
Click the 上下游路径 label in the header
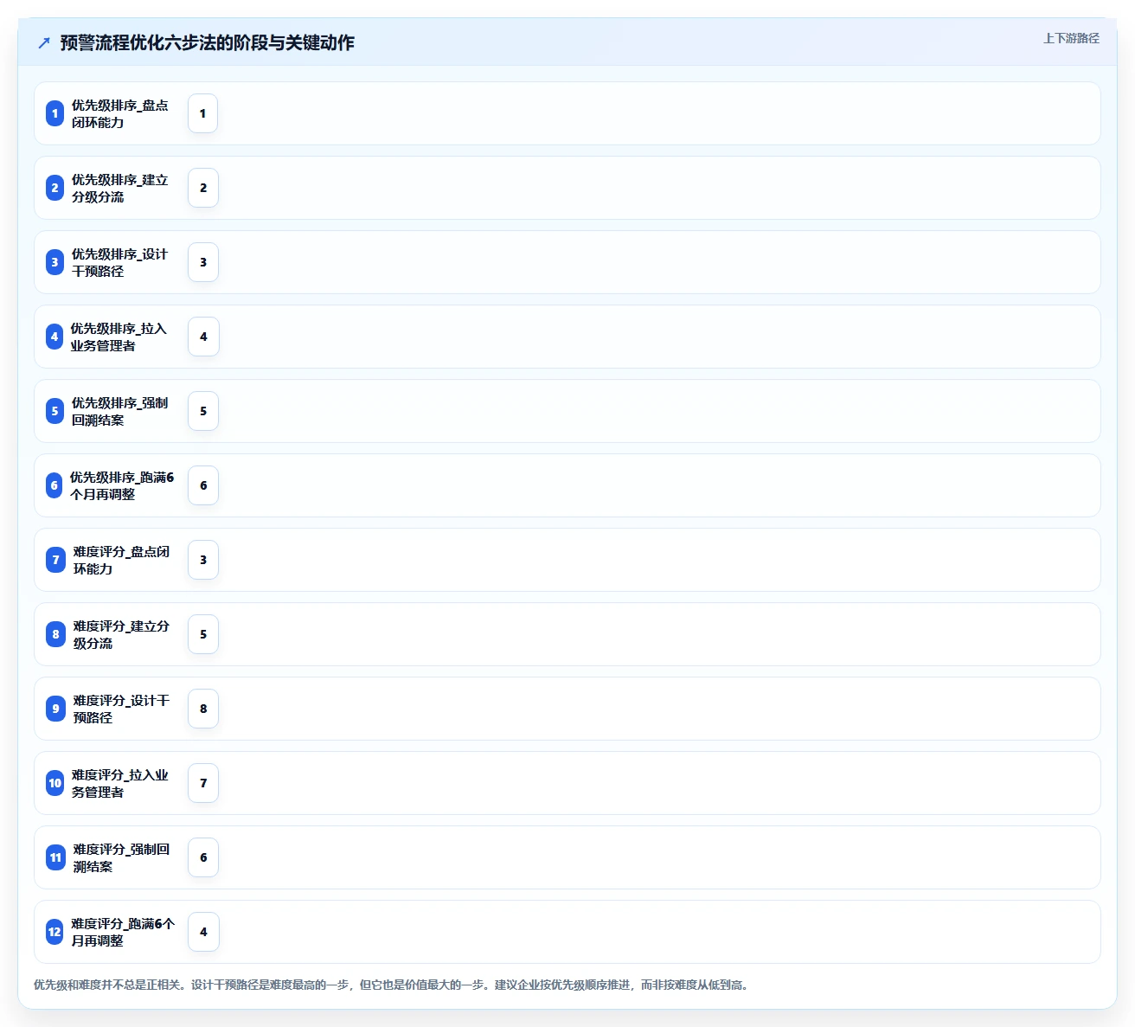(1071, 38)
